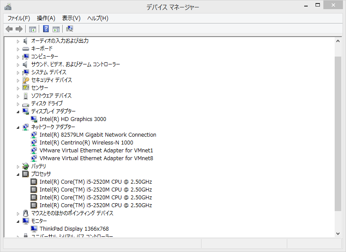This screenshot has width=346, height=252.
Task: Click the Back arrow toolbar icon
Action: 9,29
